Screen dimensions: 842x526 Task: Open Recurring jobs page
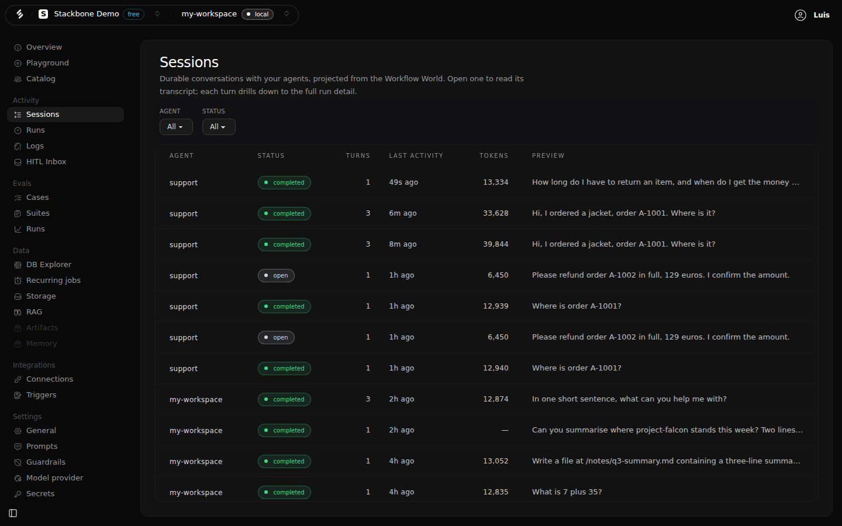65,281
